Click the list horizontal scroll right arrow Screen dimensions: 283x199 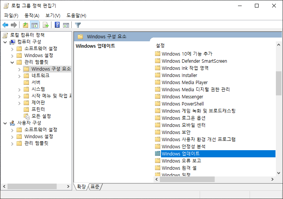[x=272, y=179]
